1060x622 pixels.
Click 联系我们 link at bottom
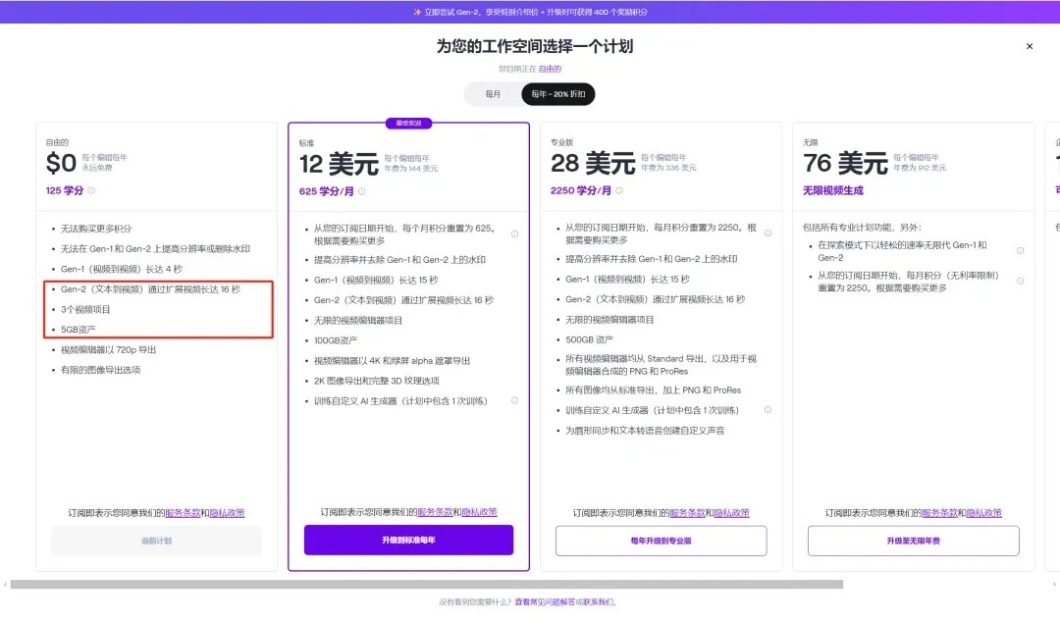click(x=598, y=601)
